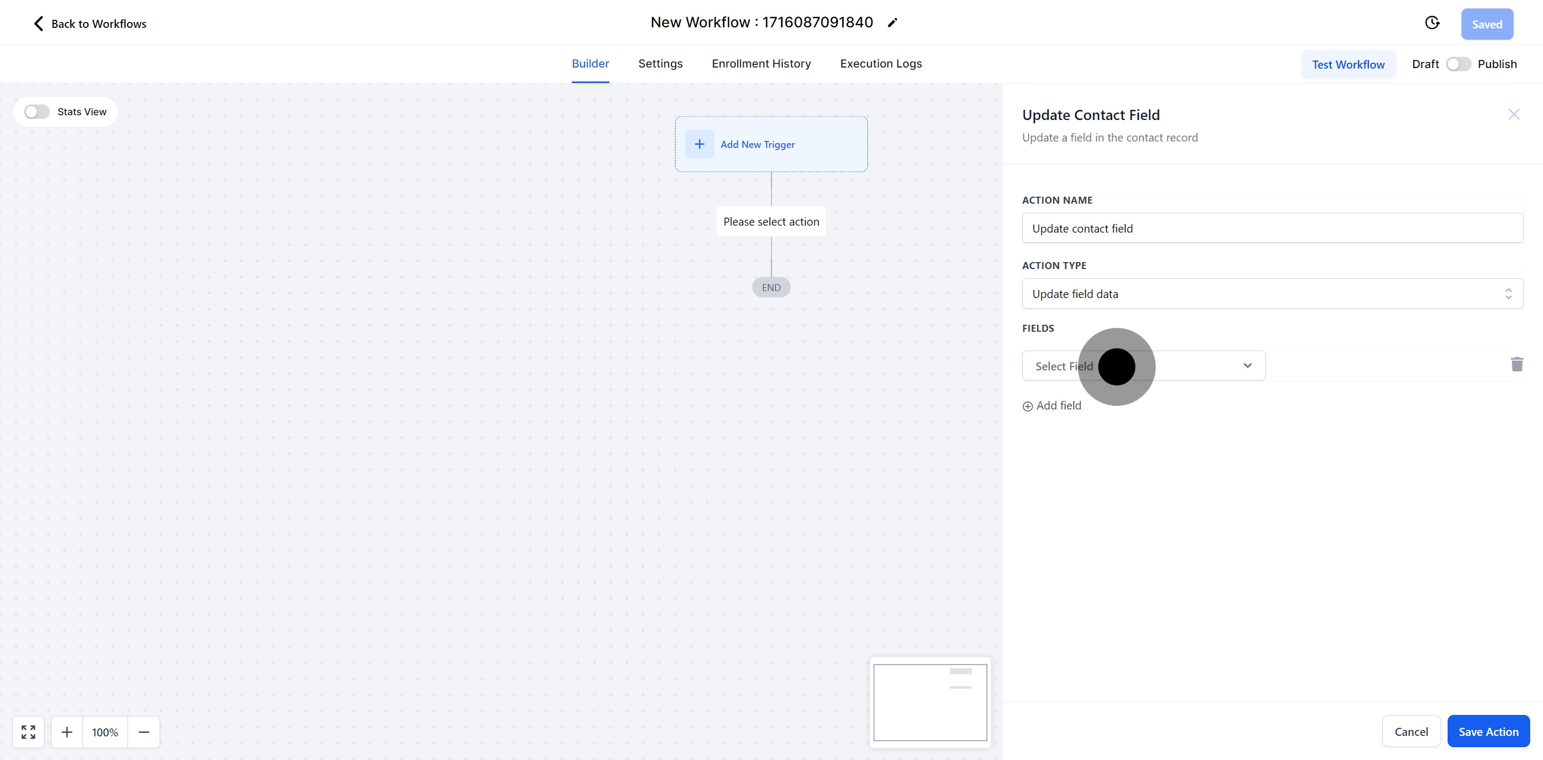Open the version history clock icon
Image resolution: width=1543 pixels, height=760 pixels.
1432,23
